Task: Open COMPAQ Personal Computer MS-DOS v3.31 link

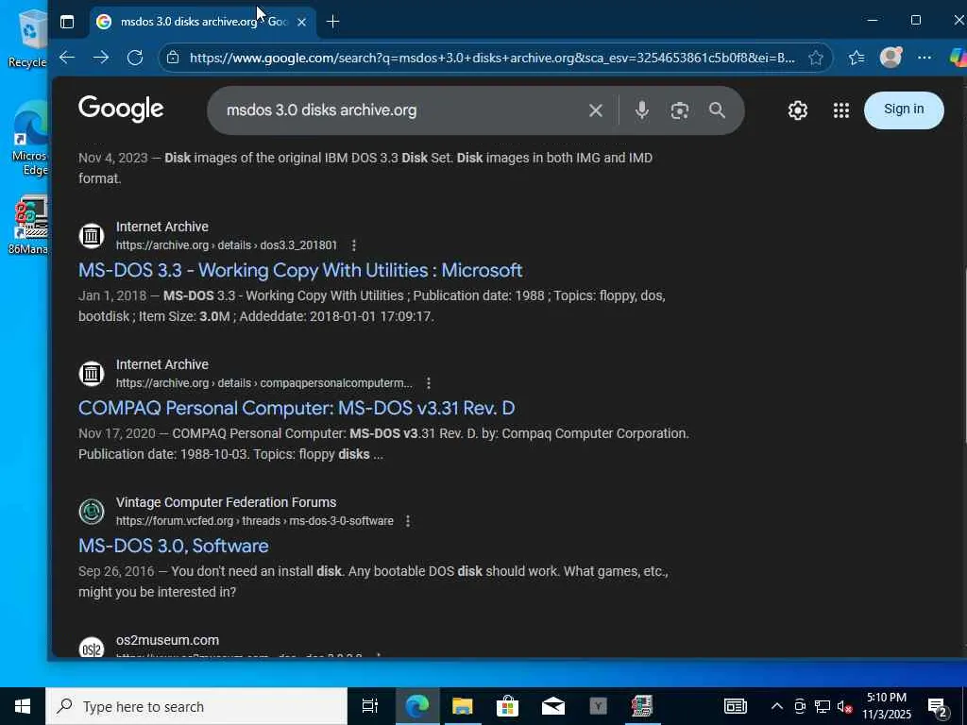Action: click(x=297, y=408)
